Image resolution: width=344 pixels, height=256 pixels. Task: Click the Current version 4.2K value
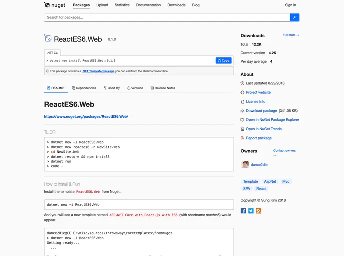pos(272,53)
